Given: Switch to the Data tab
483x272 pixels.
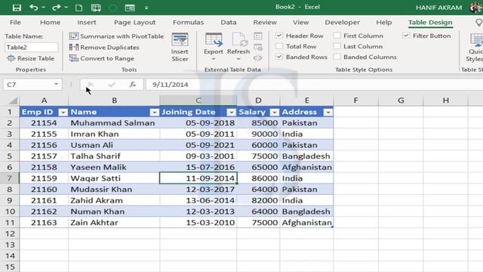Looking at the screenshot, I should pyautogui.click(x=228, y=22).
